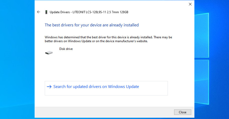Click the line mentioning device manufacturer's website
This screenshot has height=119, width=229.
pos(96,41)
